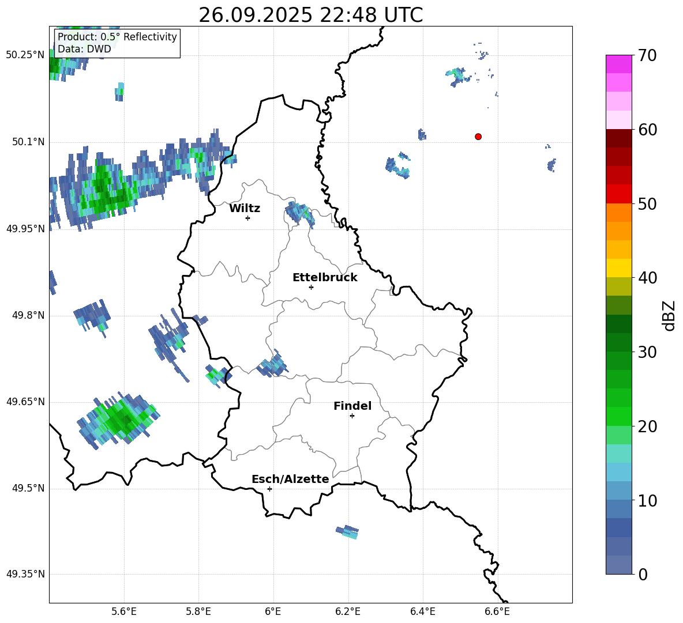This screenshot has width=683, height=623.
Task: Click the Wiltz cross location marker
Action: coord(248,218)
